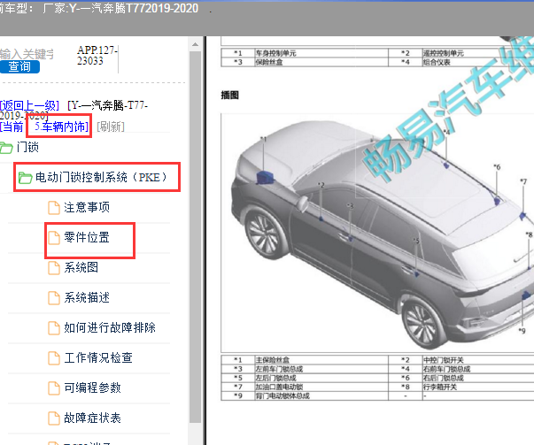Click the folder icon beside 电动门锁控制系统
The height and width of the screenshot is (445, 534).
[x=25, y=177]
